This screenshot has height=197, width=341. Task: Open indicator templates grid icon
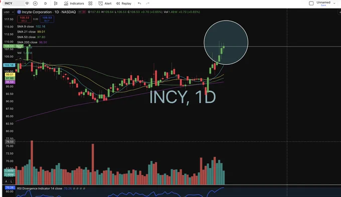(90, 4)
